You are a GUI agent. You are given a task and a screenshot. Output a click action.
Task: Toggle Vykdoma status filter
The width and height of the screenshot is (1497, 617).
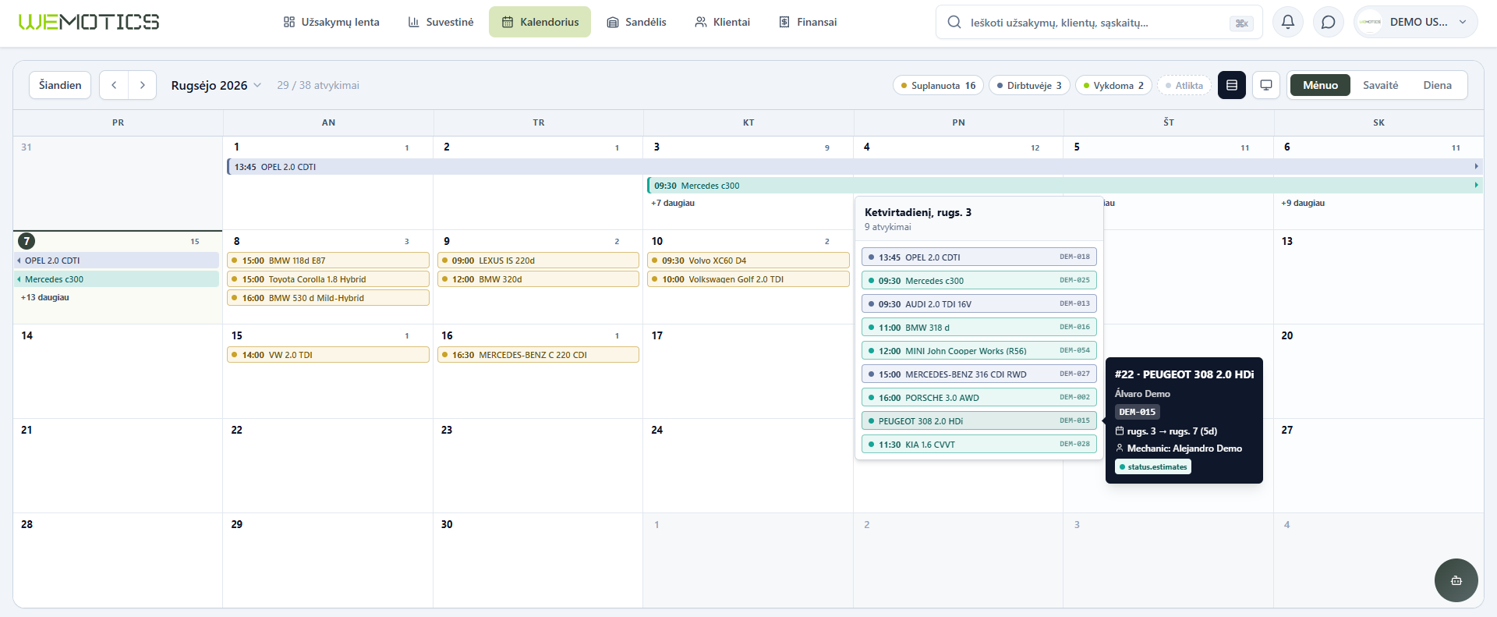click(1113, 85)
